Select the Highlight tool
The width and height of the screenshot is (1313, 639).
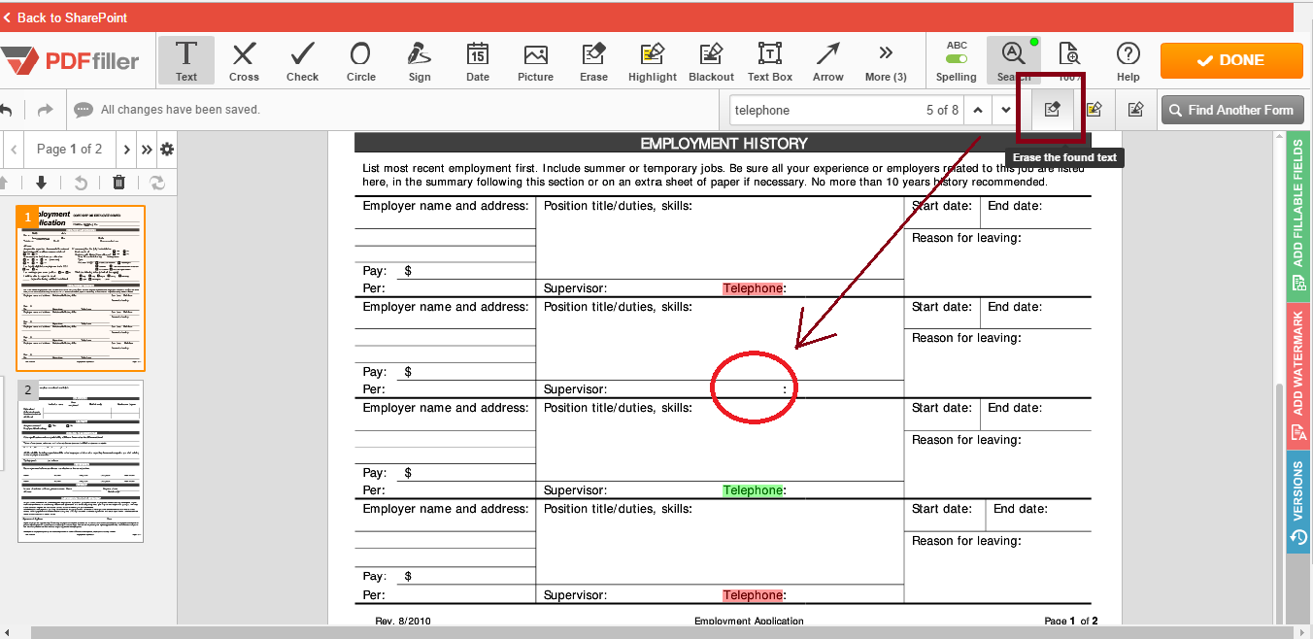[653, 61]
